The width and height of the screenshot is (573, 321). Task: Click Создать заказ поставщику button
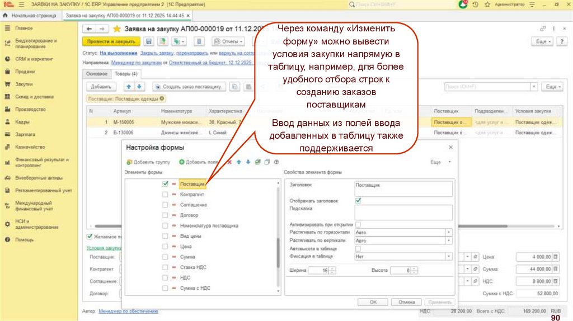(x=189, y=87)
